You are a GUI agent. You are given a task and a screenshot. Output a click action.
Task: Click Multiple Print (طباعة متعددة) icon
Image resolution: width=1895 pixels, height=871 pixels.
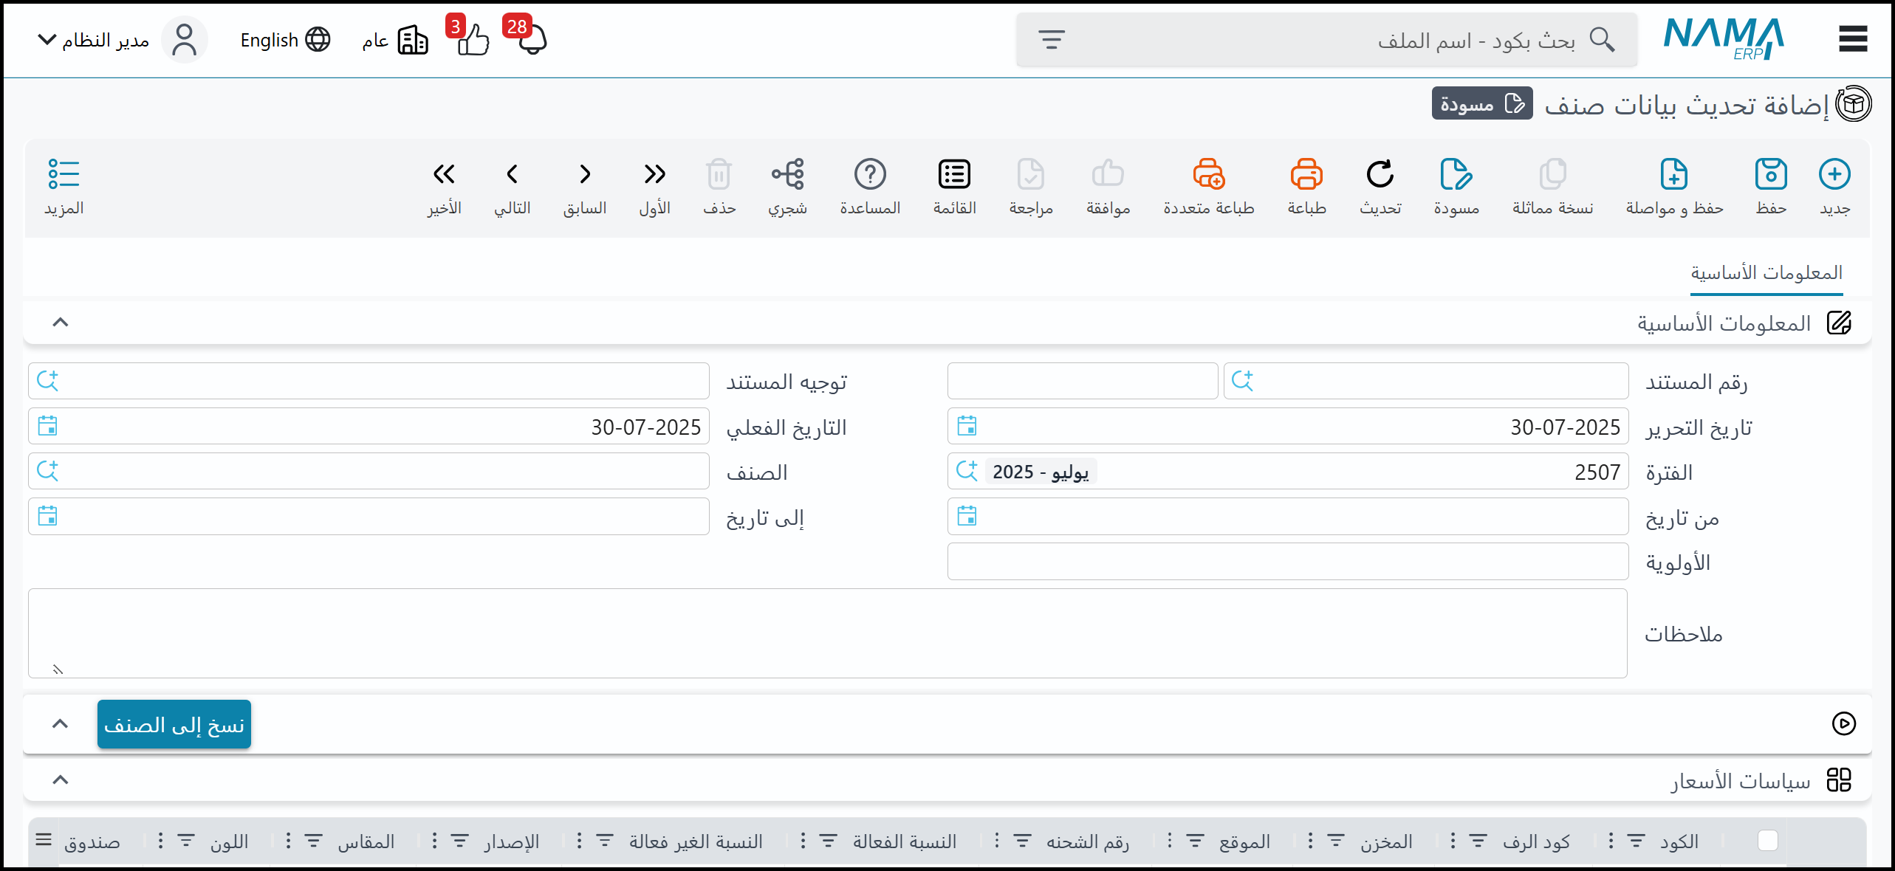pos(1208,175)
